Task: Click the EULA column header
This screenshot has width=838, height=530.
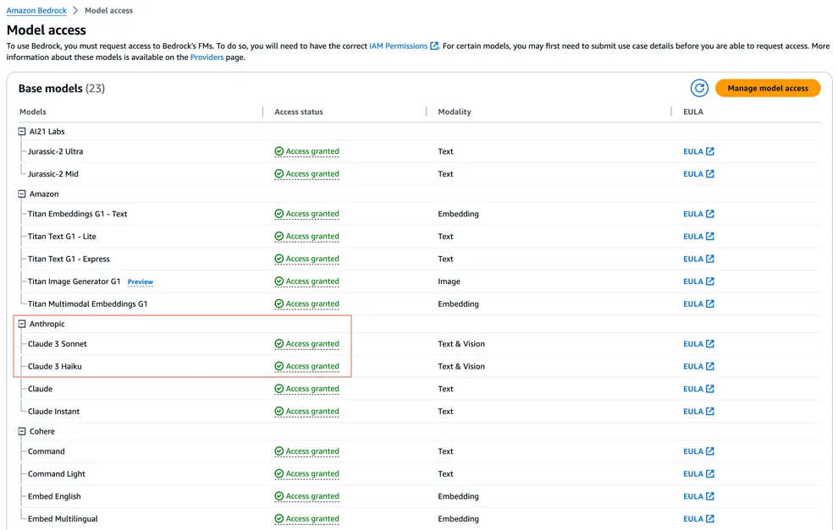Action: (693, 112)
